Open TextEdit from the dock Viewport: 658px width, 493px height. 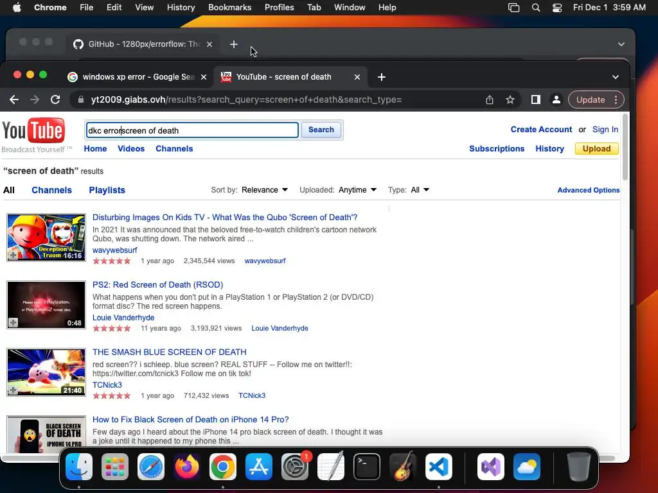[x=331, y=467]
